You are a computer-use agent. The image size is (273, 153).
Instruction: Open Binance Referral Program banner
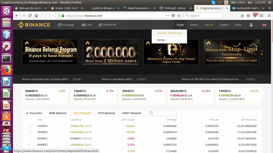(50, 52)
